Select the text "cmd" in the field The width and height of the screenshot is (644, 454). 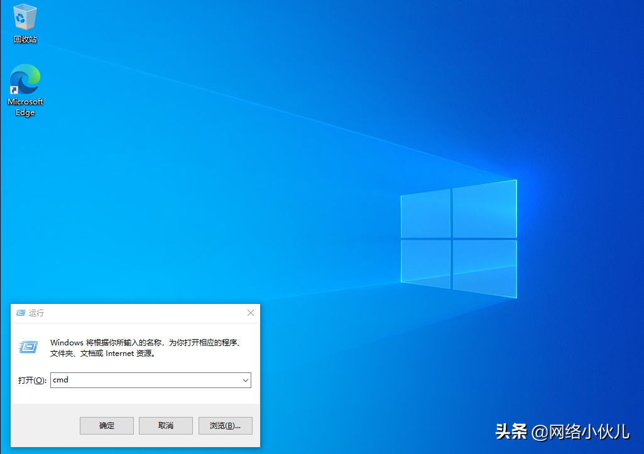[x=61, y=380]
